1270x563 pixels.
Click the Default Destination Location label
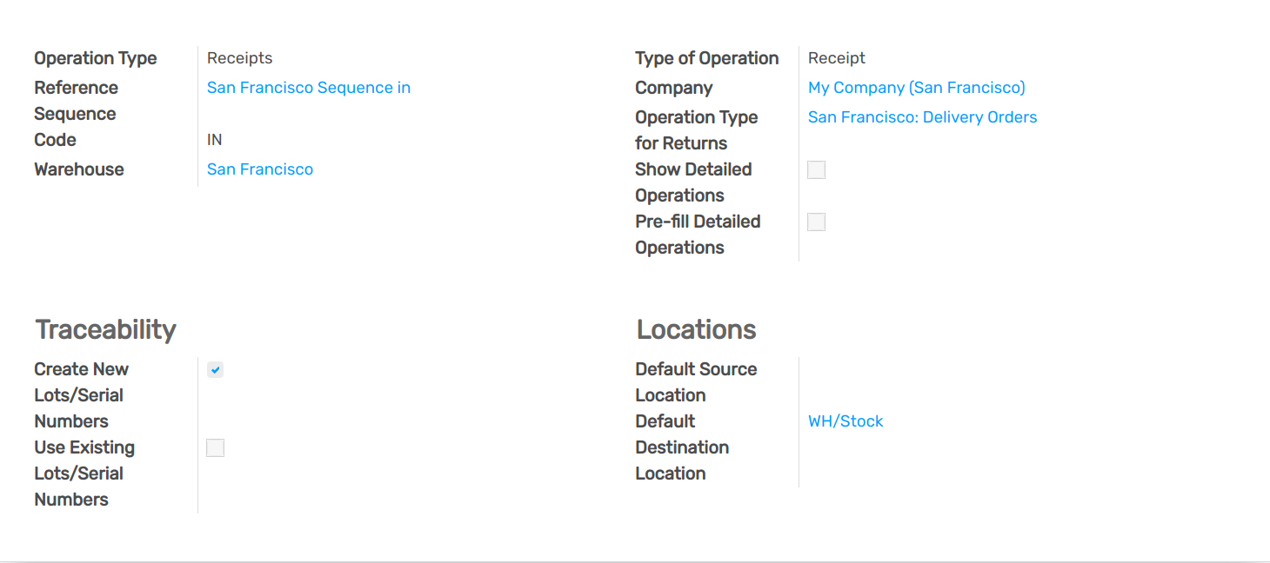point(681,447)
